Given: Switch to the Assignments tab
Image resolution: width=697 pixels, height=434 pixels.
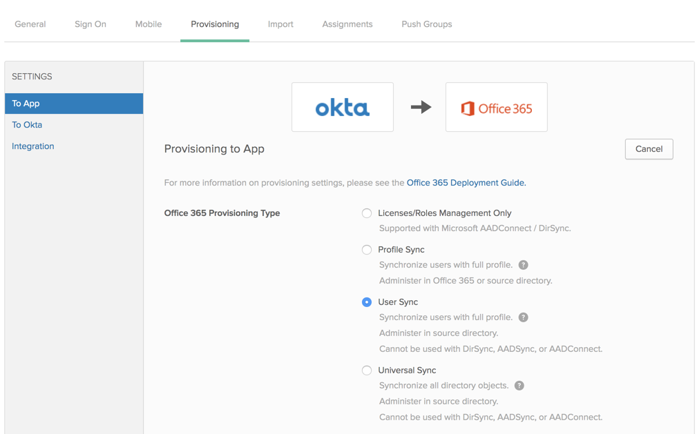Looking at the screenshot, I should coord(347,24).
